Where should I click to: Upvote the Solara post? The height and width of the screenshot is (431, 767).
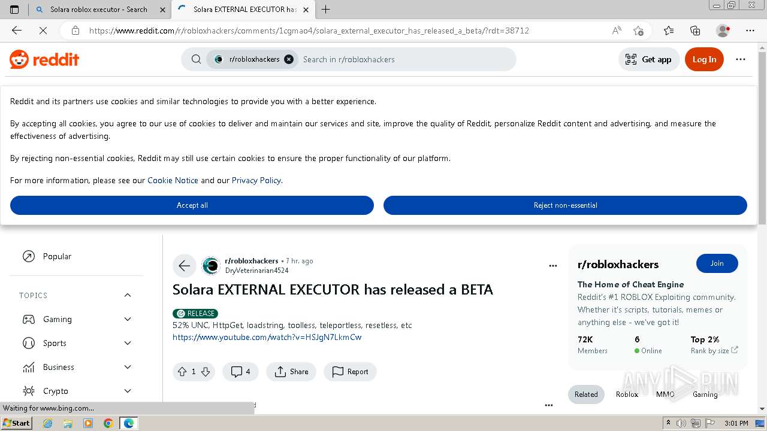182,372
